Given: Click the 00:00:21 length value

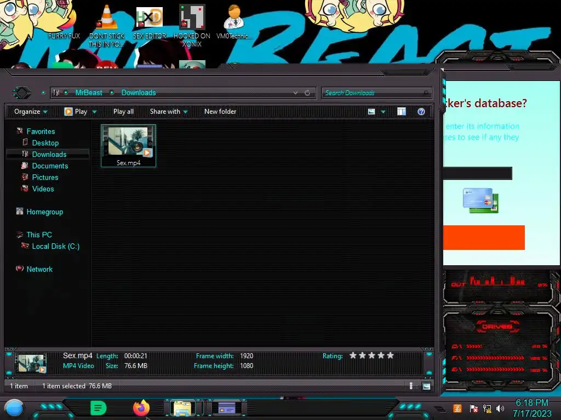Looking at the screenshot, I should tap(136, 355).
